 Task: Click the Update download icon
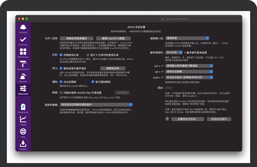[23, 144]
